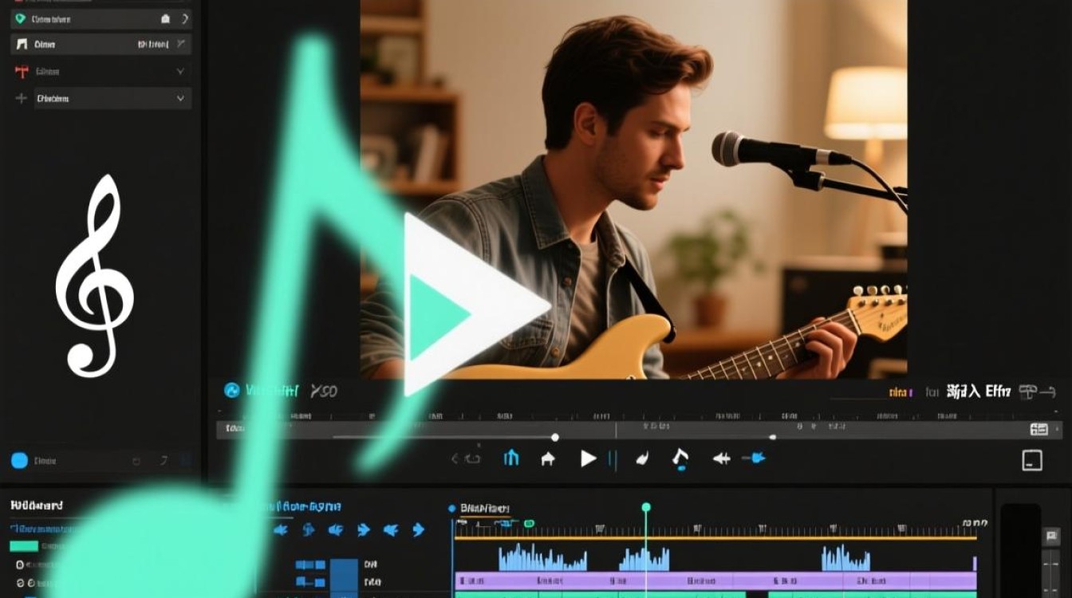Screen dimensions: 1072x598
Task: Click the blue plug-shaped icon in the transport bar
Action: click(755, 458)
